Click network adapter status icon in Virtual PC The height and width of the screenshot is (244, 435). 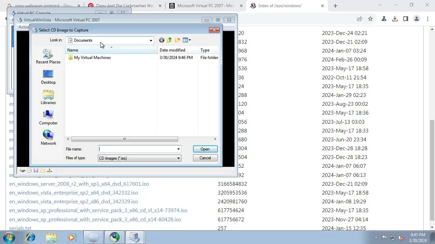click(49, 171)
